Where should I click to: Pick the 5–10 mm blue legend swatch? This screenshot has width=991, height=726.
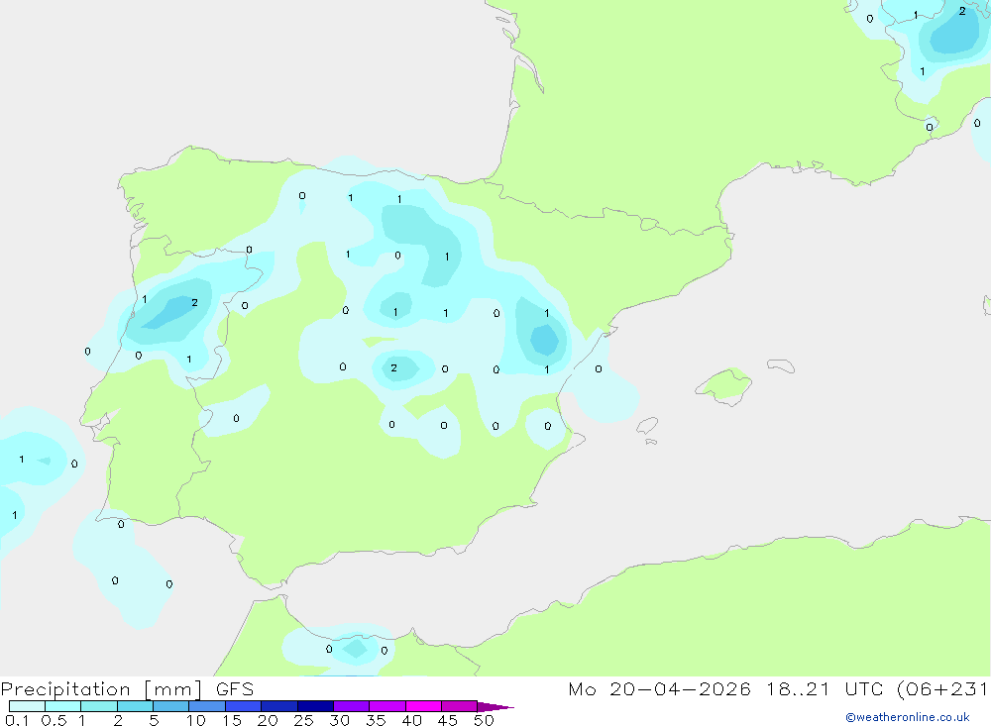pos(170,706)
